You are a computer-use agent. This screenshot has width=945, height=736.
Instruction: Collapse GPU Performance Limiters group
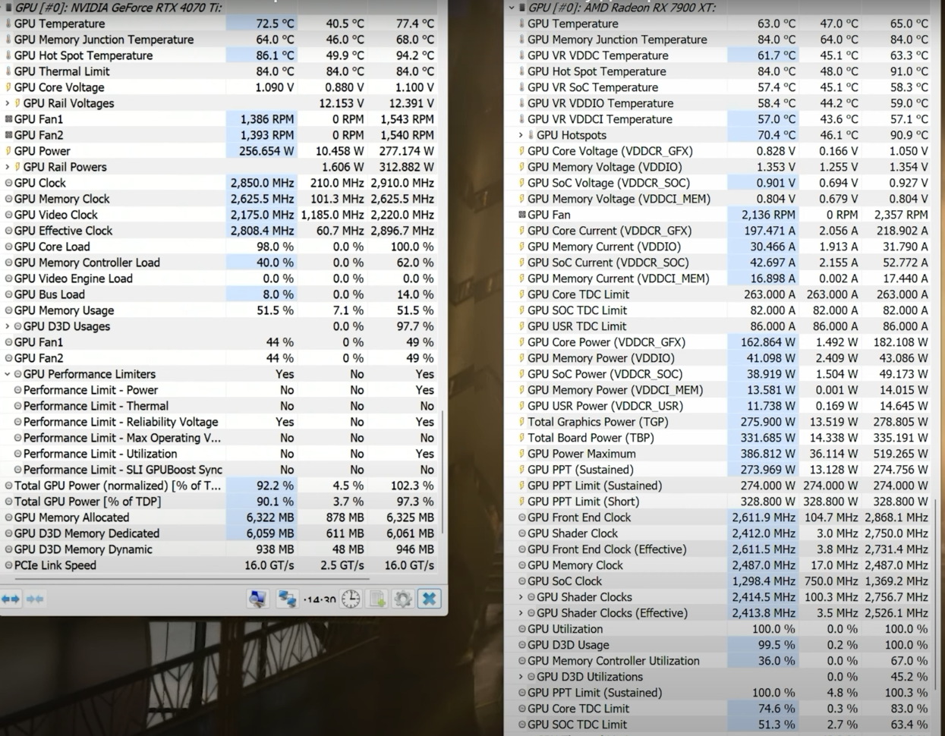(x=8, y=374)
